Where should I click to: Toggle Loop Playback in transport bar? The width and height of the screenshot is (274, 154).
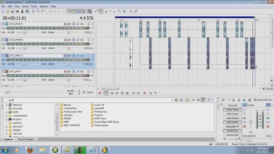[x=106, y=93]
